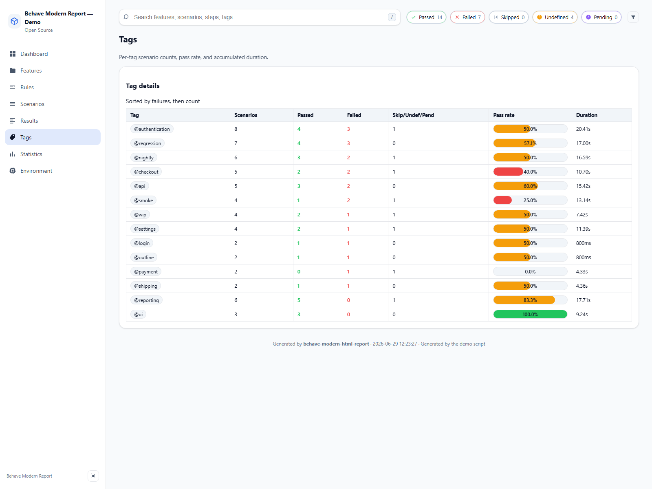Click the @shipping tag chip
The height and width of the screenshot is (489, 652).
[146, 286]
